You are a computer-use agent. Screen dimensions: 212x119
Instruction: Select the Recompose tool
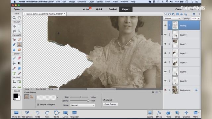point(19,82)
